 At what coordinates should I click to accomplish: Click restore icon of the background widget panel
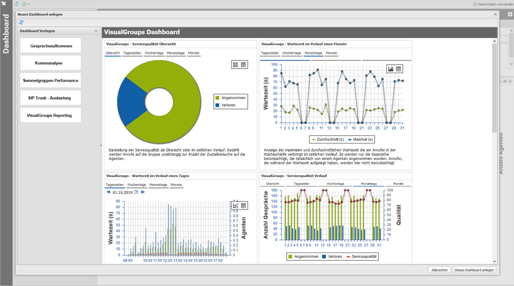(505, 81)
